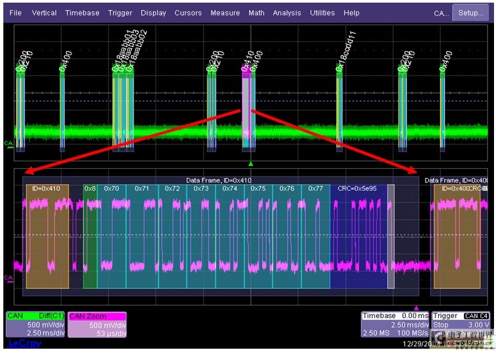The height and width of the screenshot is (354, 496).
Task: Open the Vertical menu
Action: (x=44, y=13)
